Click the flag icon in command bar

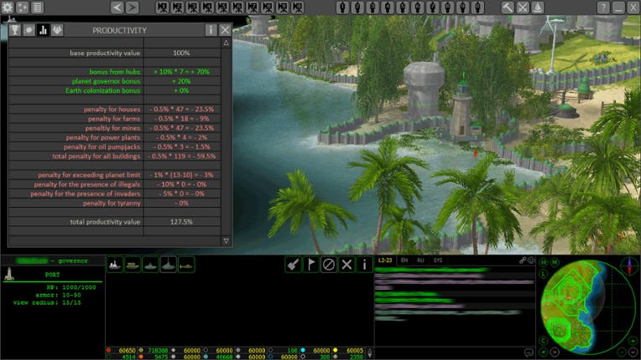(x=310, y=265)
